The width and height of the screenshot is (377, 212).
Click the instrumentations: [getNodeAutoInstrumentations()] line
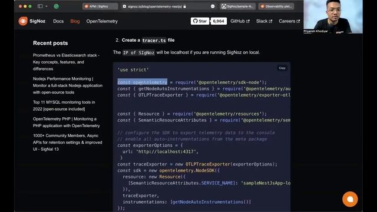(187, 202)
